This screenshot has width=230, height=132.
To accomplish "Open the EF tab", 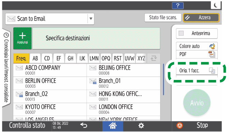I will 59,59.
